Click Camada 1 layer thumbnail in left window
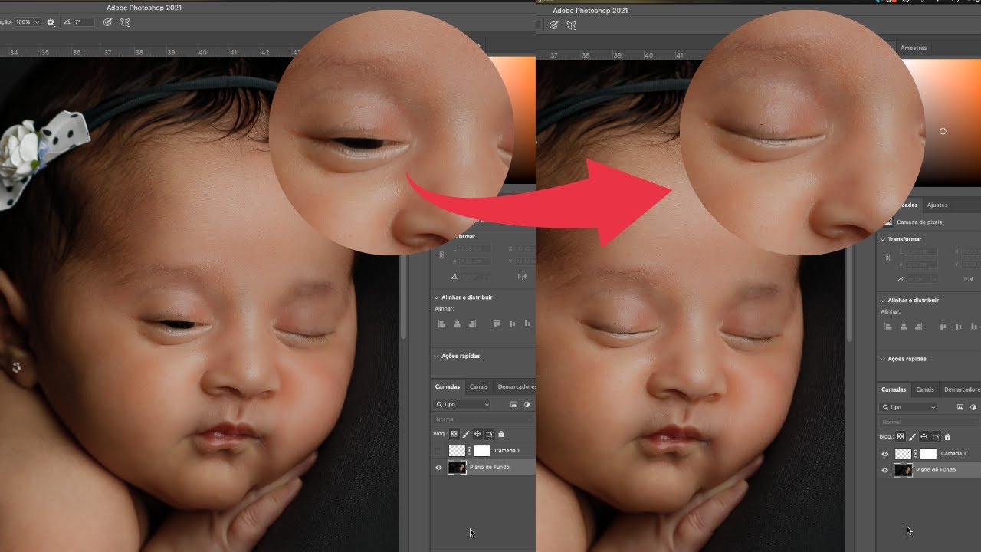 click(457, 451)
